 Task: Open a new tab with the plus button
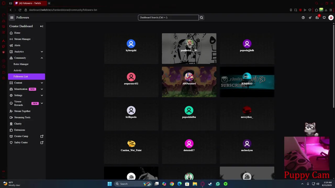pyautogui.click(x=49, y=3)
